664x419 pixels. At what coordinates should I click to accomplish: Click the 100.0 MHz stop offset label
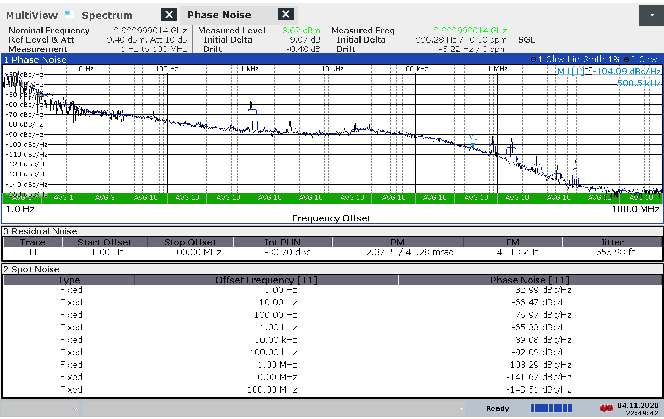click(635, 209)
